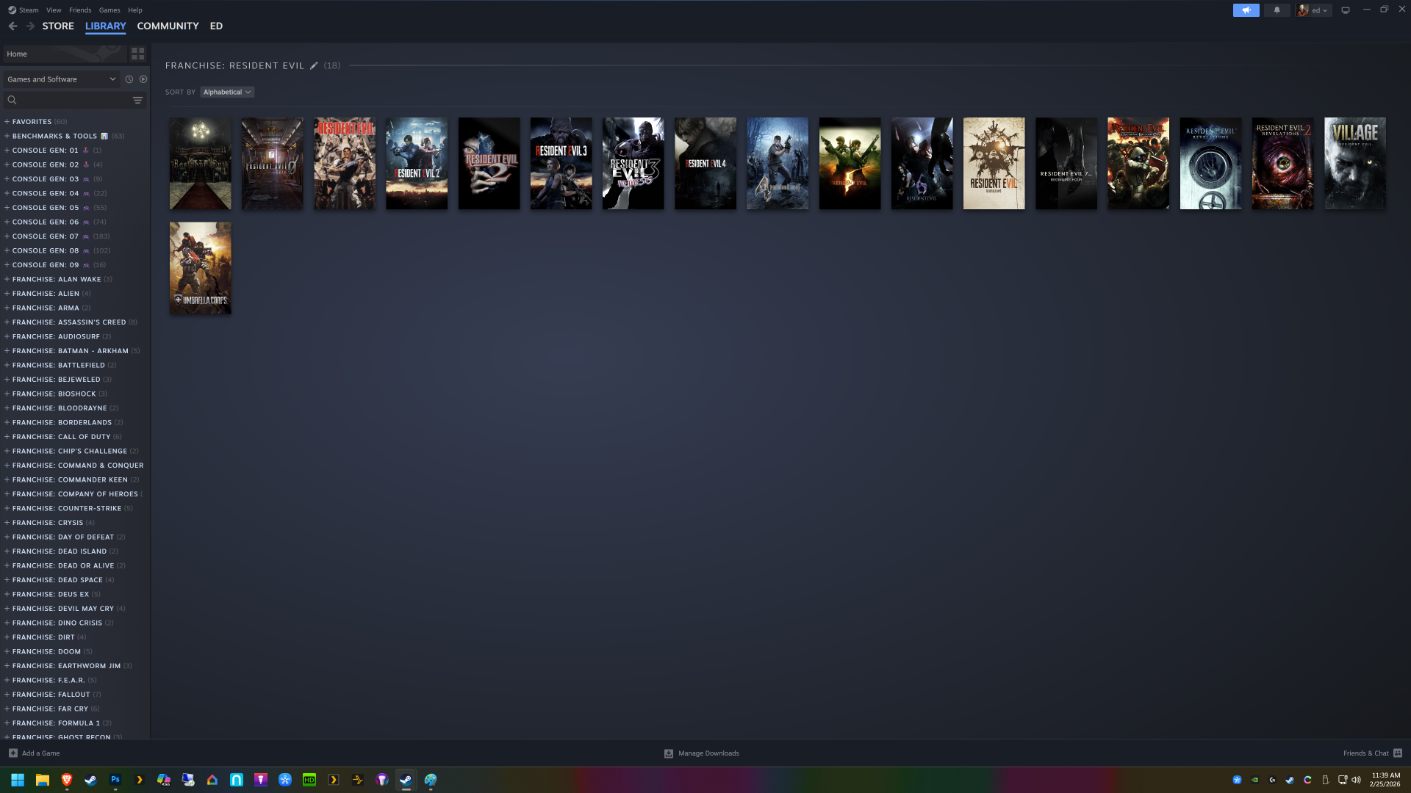This screenshot has height=793, width=1411.
Task: Open the recent activity clock filter
Action: click(129, 79)
